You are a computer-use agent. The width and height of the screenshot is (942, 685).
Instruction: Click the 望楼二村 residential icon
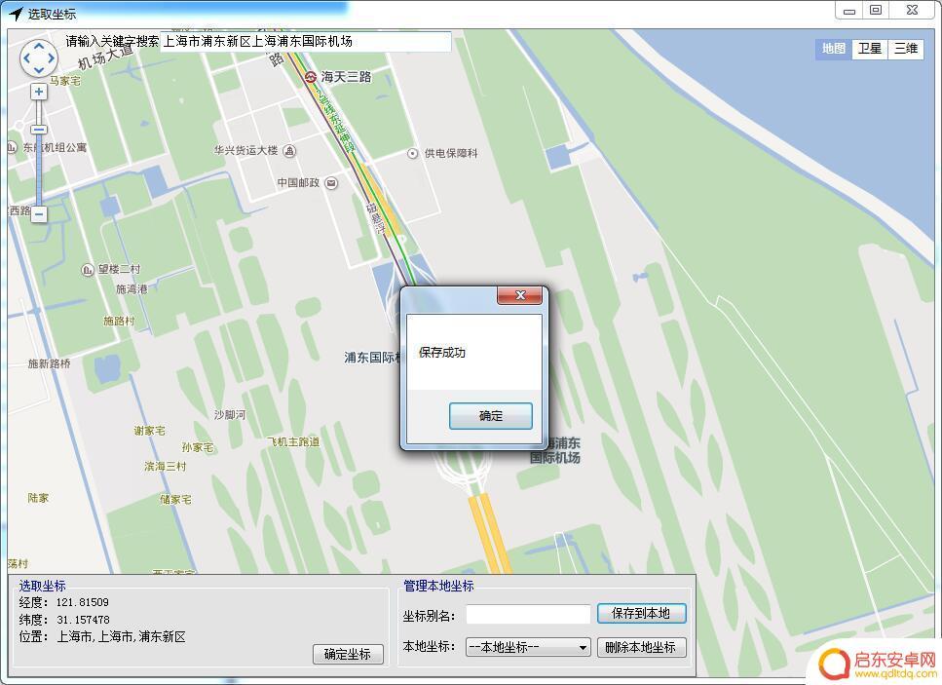87,270
